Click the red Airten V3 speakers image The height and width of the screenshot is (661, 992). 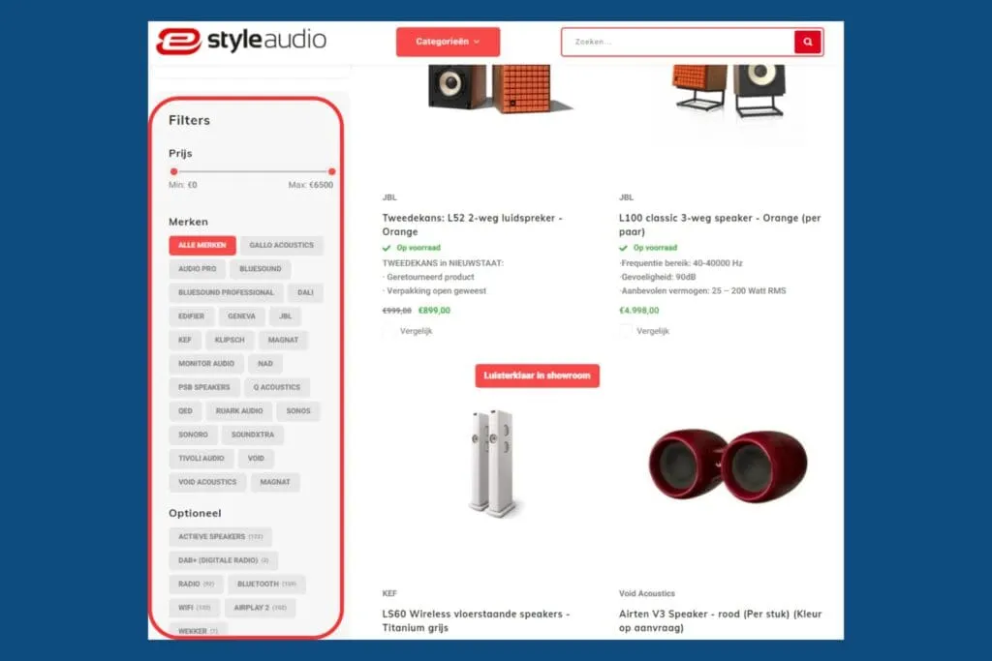click(x=728, y=466)
